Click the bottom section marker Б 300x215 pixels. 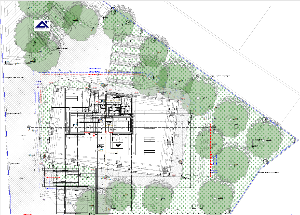pos(109,209)
